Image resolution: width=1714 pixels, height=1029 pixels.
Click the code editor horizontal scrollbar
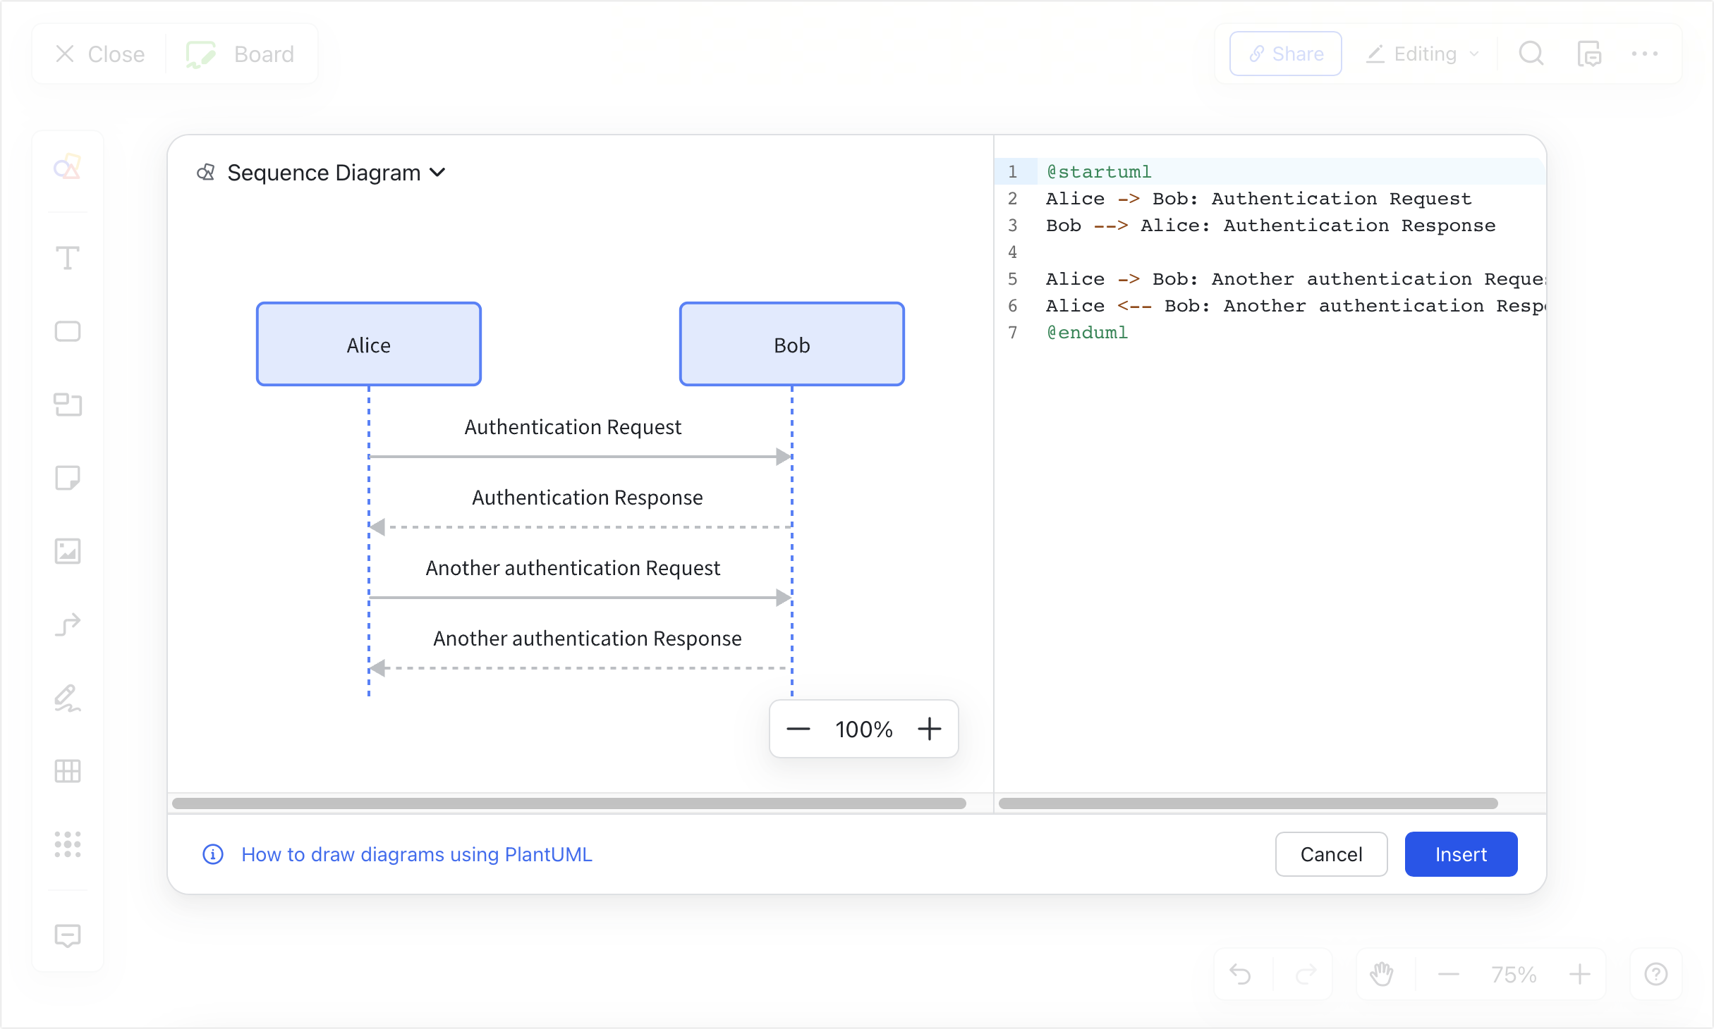click(1248, 803)
